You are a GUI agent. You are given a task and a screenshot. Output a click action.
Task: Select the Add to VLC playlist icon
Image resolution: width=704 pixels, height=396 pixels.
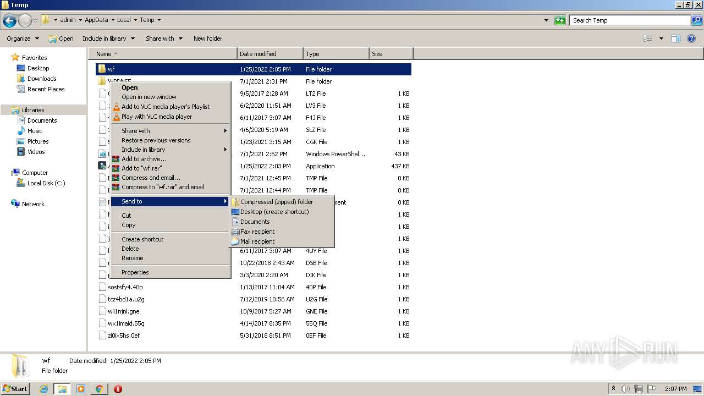pos(116,107)
